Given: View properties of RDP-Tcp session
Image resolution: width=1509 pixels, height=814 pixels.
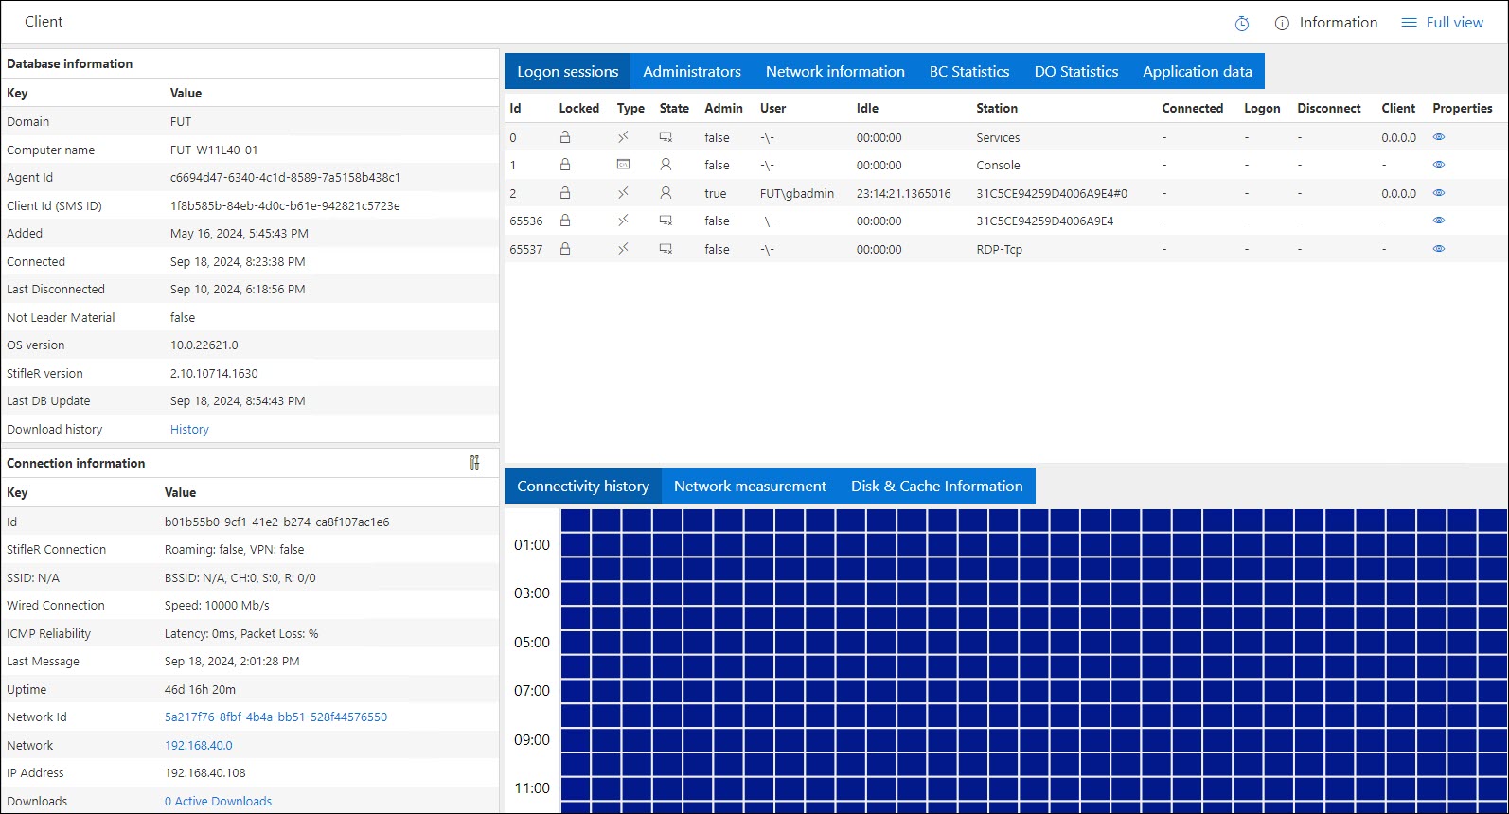Looking at the screenshot, I should pyautogui.click(x=1438, y=249).
